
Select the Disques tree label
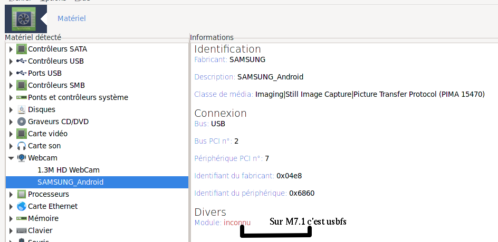[42, 109]
